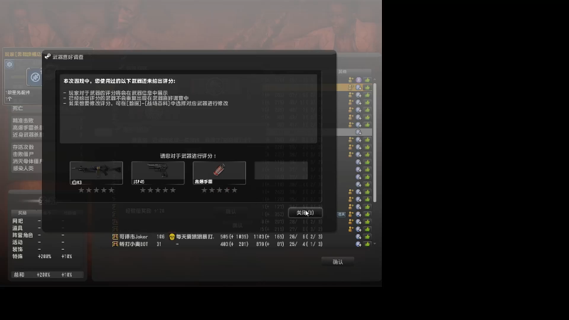Select player name 哥谭市Joker in scoreboard
The image size is (569, 320).
[x=134, y=237]
